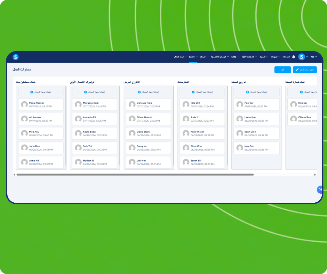Open the John Doe contact card
Screen dimensions: 327x274
click(41, 148)
